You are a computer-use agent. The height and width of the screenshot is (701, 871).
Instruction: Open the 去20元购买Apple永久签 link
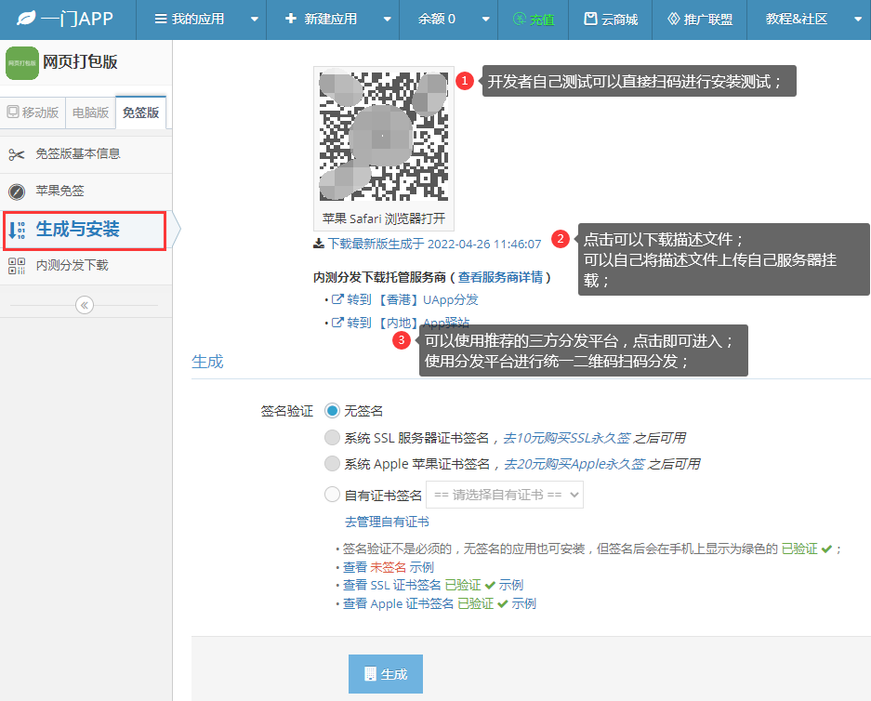tap(574, 464)
